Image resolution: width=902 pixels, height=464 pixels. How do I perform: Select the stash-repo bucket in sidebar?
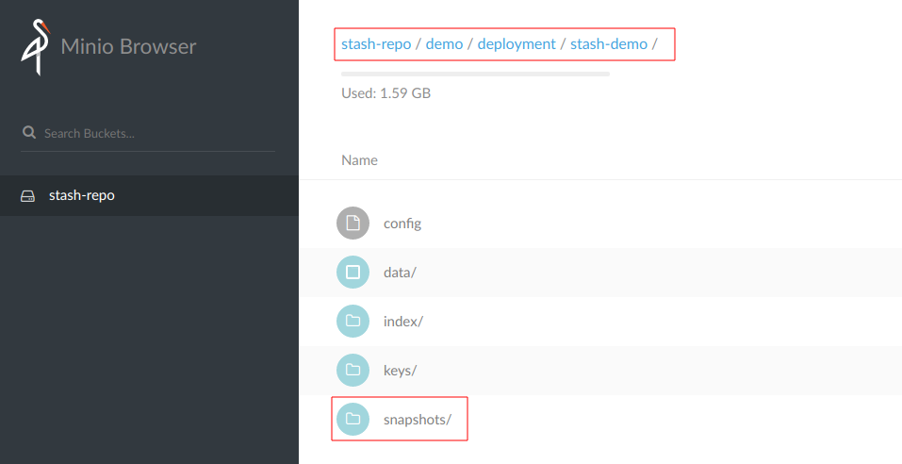coord(149,196)
